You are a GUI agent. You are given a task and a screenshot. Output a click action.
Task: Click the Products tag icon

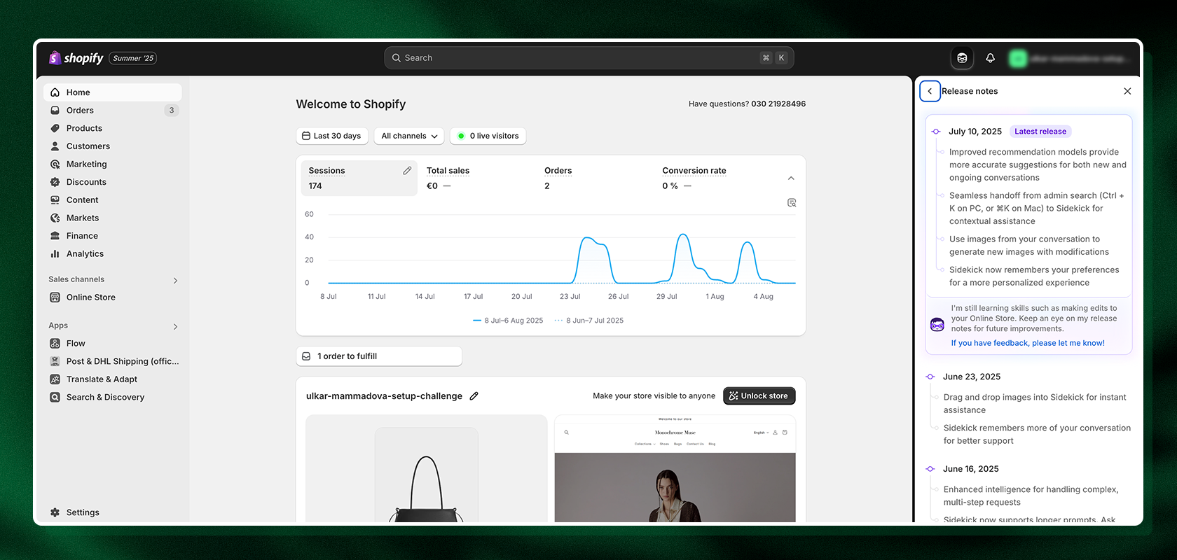click(x=55, y=128)
